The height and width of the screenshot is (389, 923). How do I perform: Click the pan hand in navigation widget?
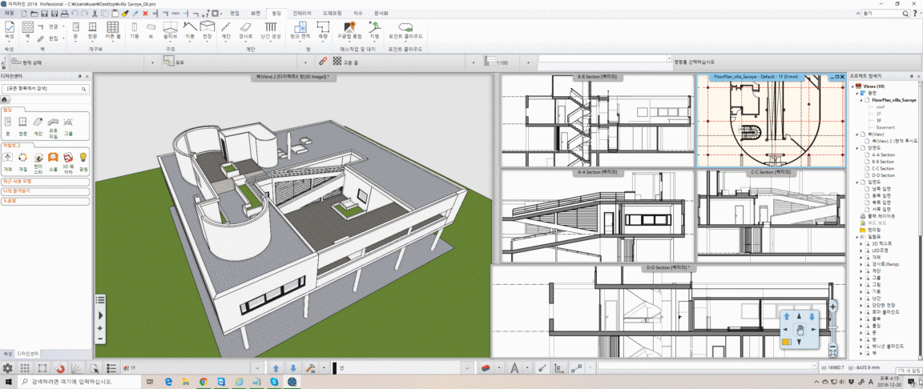[x=800, y=330]
